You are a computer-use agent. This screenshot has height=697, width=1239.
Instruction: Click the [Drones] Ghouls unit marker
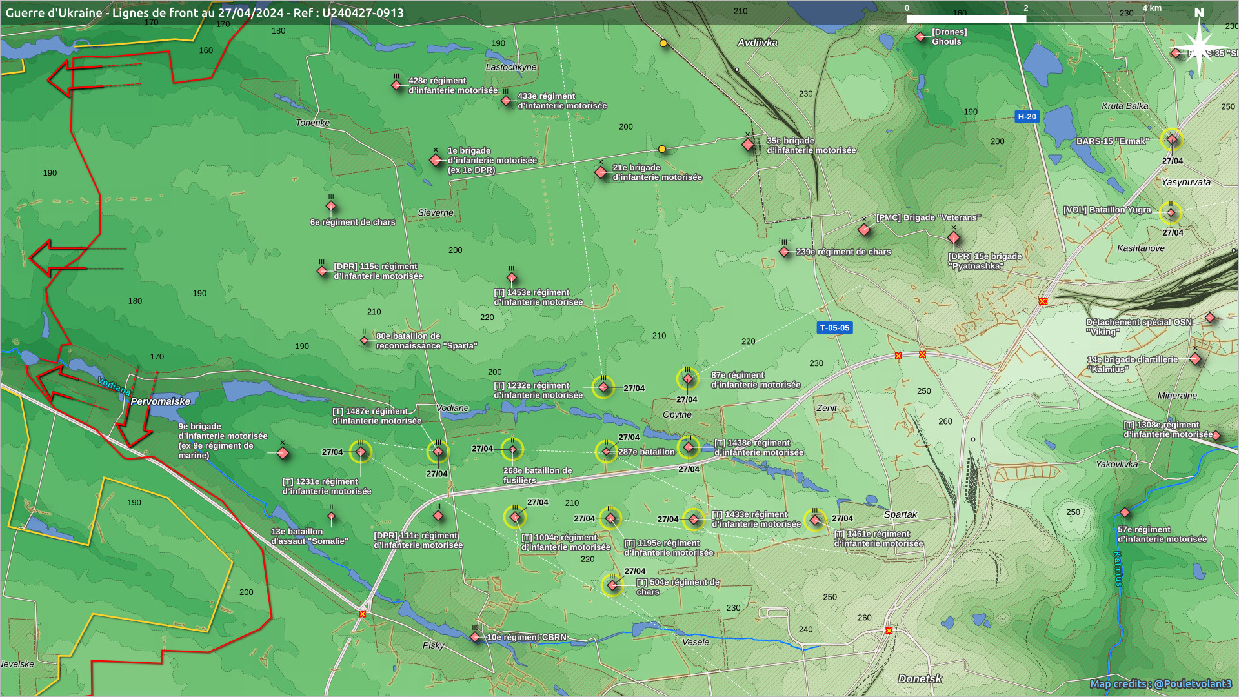click(x=920, y=37)
